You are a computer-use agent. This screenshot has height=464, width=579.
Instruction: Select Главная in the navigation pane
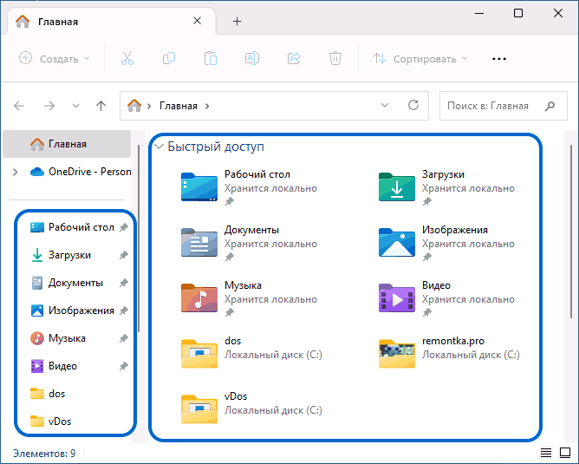click(x=67, y=144)
